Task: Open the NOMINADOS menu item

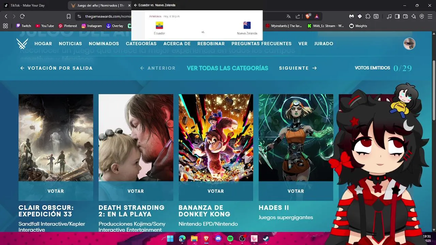Action: [104, 44]
